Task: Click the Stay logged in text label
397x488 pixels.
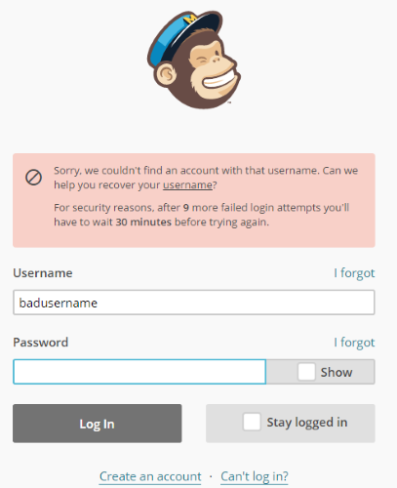Action: pyautogui.click(x=307, y=423)
